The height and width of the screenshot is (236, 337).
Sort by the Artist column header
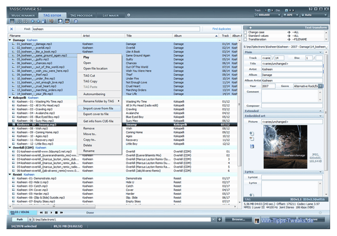coord(103,36)
